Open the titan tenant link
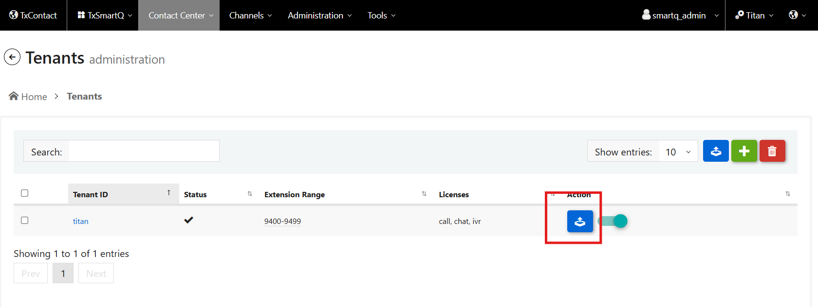818x307 pixels. pos(81,222)
